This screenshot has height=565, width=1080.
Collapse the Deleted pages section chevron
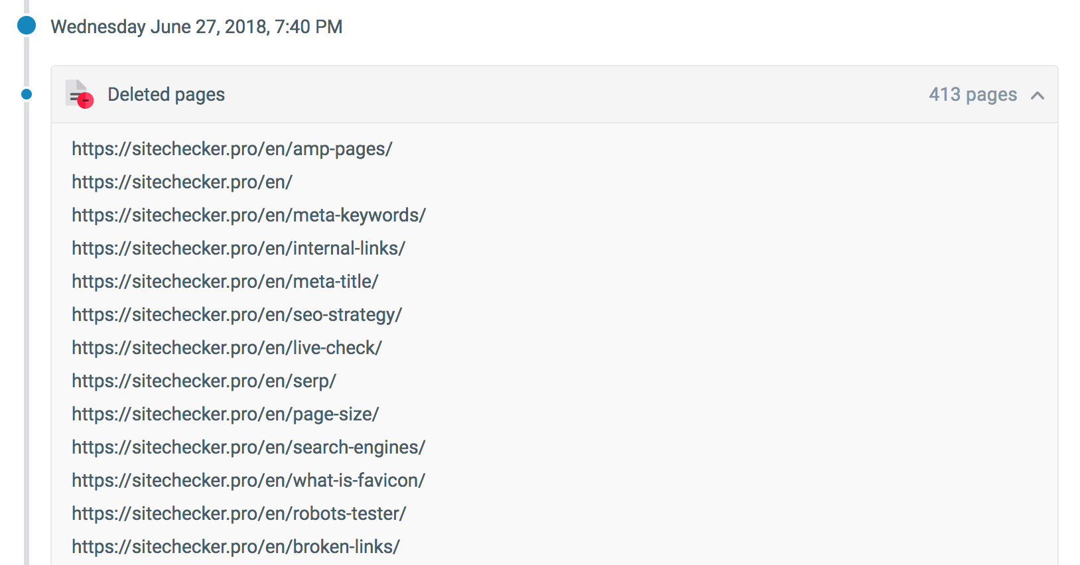tap(1038, 95)
